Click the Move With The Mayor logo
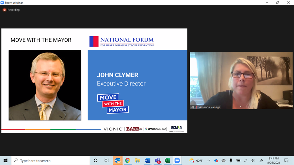The image size is (294, 165). tap(113, 104)
